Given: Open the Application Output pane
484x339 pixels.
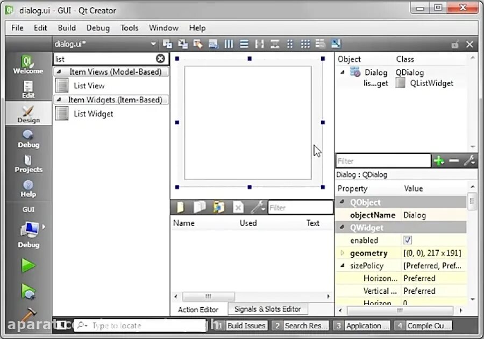Looking at the screenshot, I should coord(362,326).
